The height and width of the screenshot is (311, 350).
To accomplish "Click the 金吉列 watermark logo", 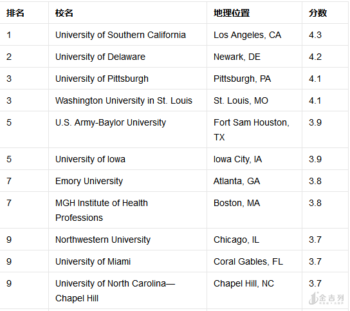I will (x=326, y=298).
